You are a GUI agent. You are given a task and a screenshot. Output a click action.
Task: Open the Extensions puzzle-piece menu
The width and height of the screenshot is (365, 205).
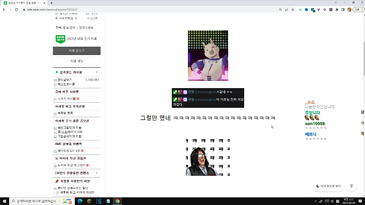pos(337,10)
